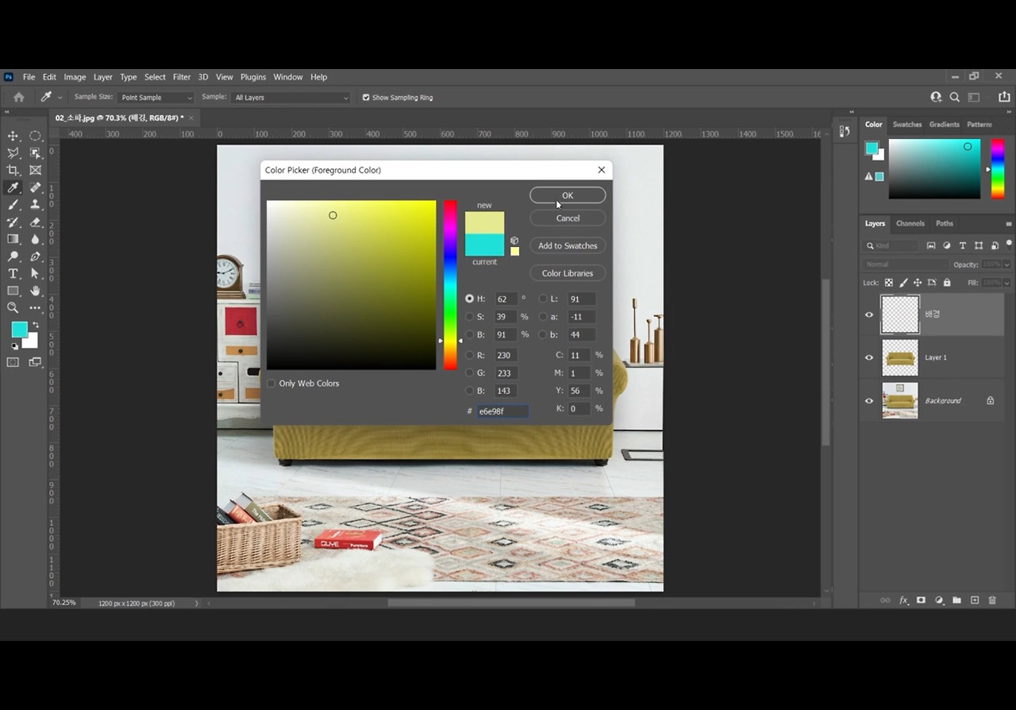This screenshot has height=710, width=1016.
Task: Switch to the Channels tab
Action: 910,224
